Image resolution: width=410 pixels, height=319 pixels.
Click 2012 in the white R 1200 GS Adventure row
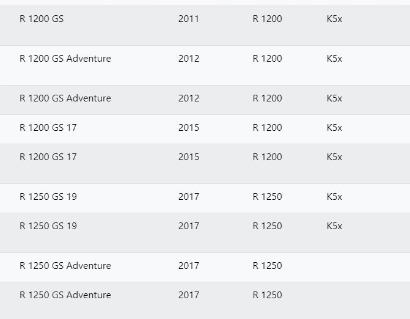coord(189,59)
